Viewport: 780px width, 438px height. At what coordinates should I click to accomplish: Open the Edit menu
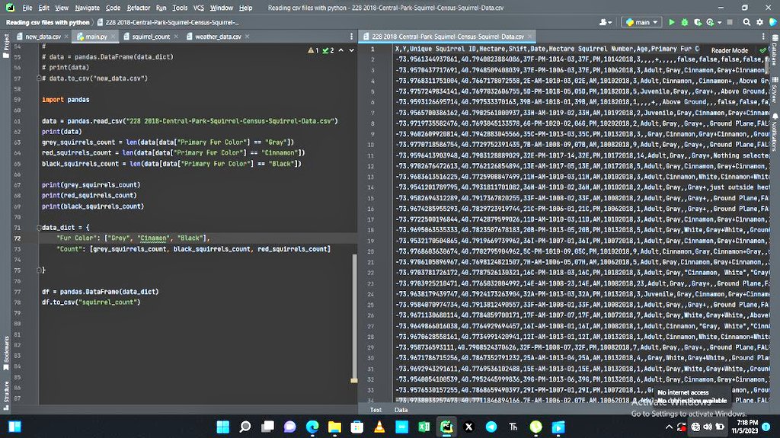(43, 8)
